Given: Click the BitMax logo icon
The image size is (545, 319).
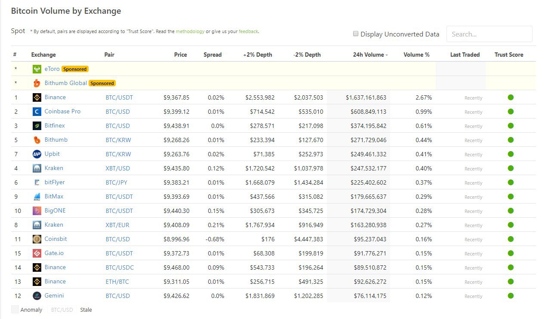Looking at the screenshot, I should [x=37, y=197].
